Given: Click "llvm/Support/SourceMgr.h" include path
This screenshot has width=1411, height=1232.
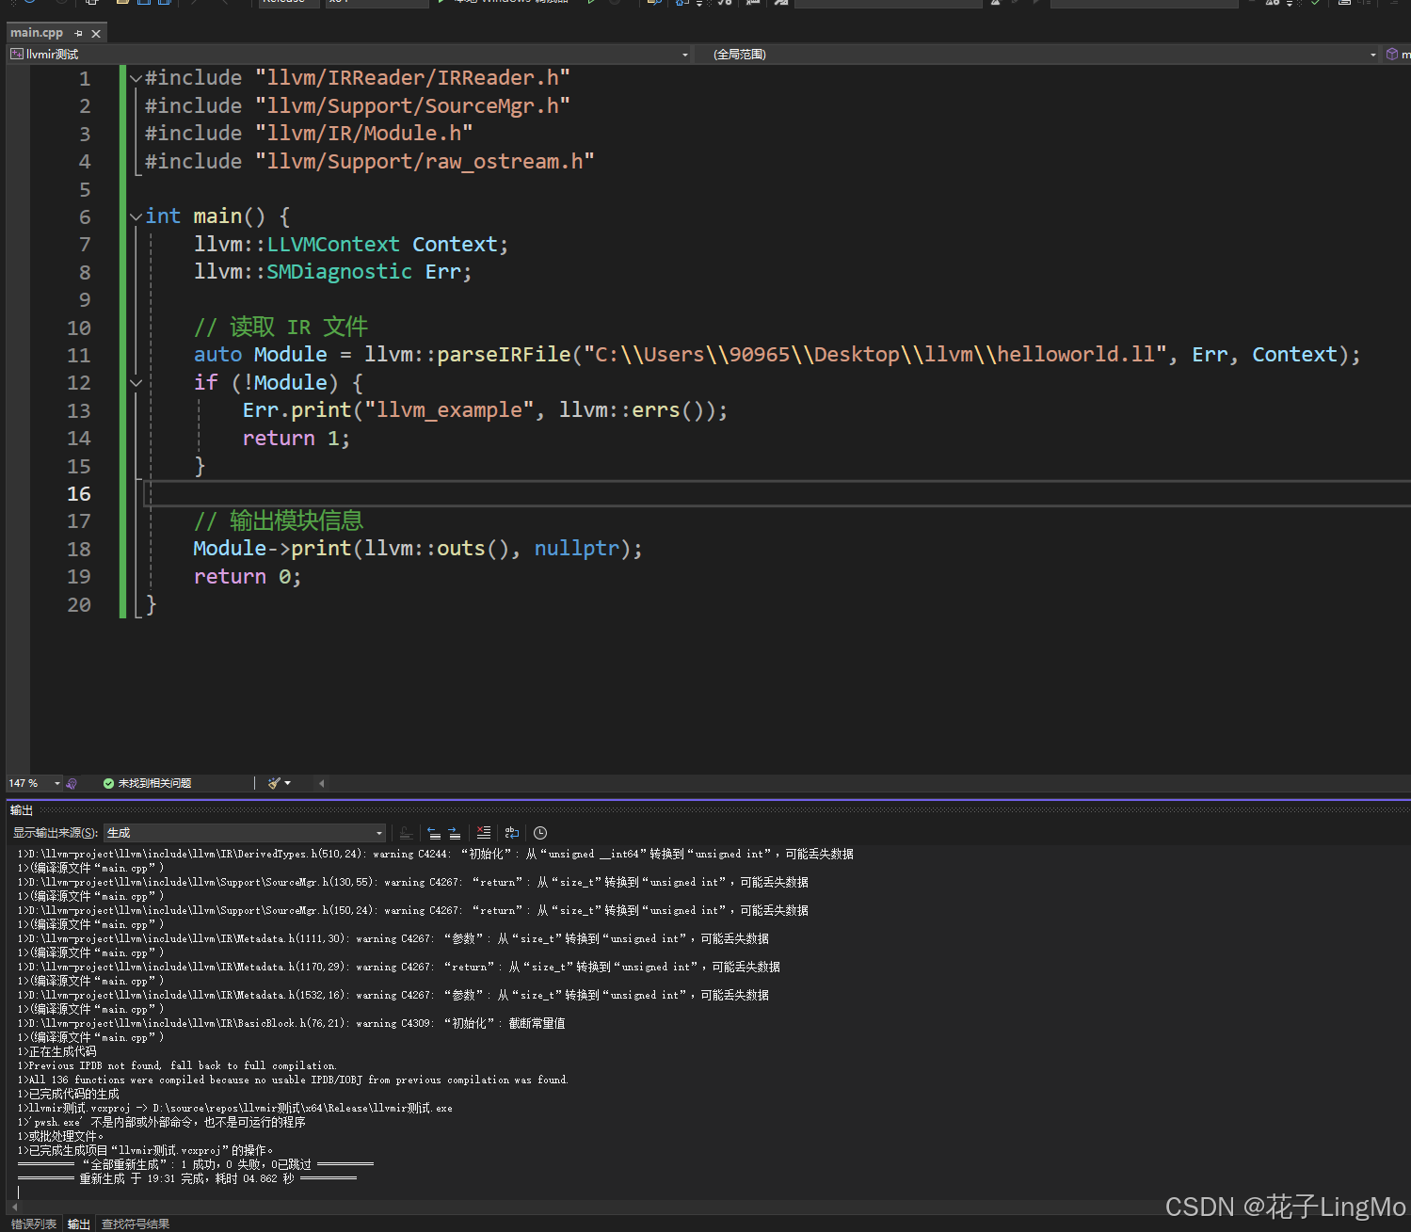Looking at the screenshot, I should click(x=412, y=105).
